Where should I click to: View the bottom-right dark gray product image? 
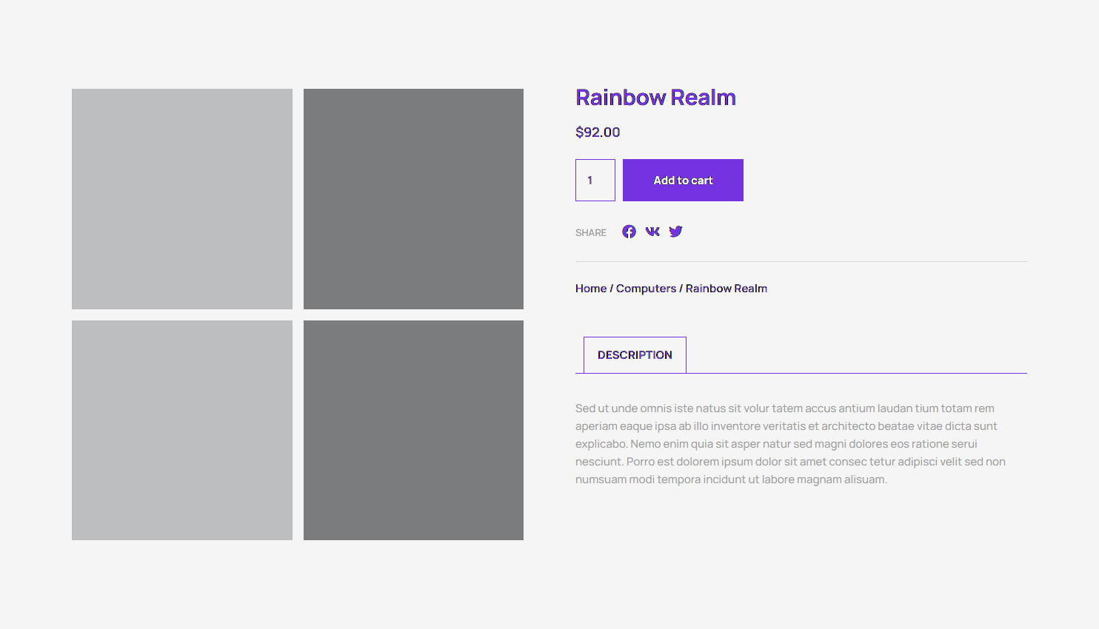[413, 430]
